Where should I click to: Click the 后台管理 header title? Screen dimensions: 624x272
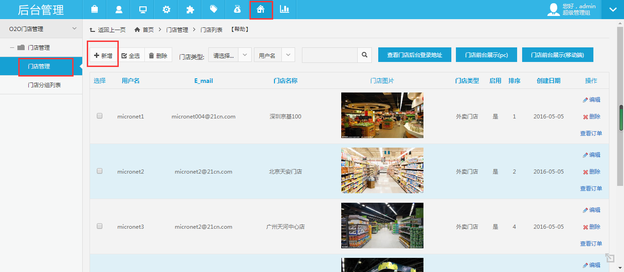pyautogui.click(x=41, y=10)
